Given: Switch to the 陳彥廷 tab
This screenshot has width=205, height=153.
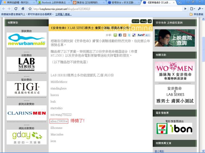Looking at the screenshot, I should tap(89, 2).
